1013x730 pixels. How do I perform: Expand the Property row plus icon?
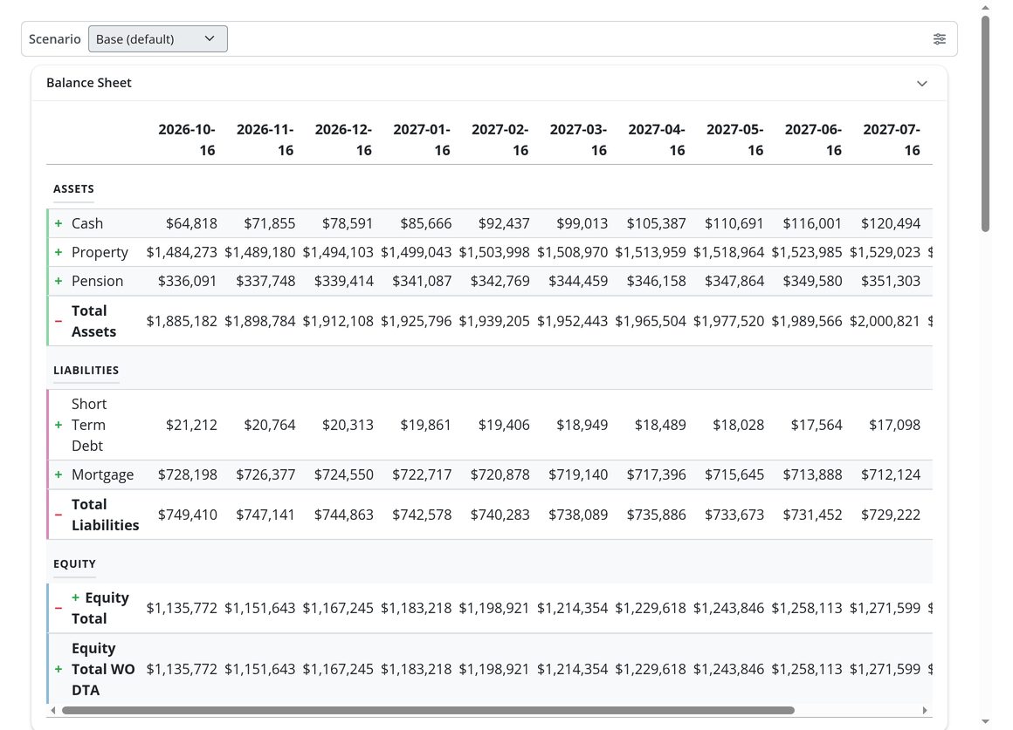tap(59, 252)
